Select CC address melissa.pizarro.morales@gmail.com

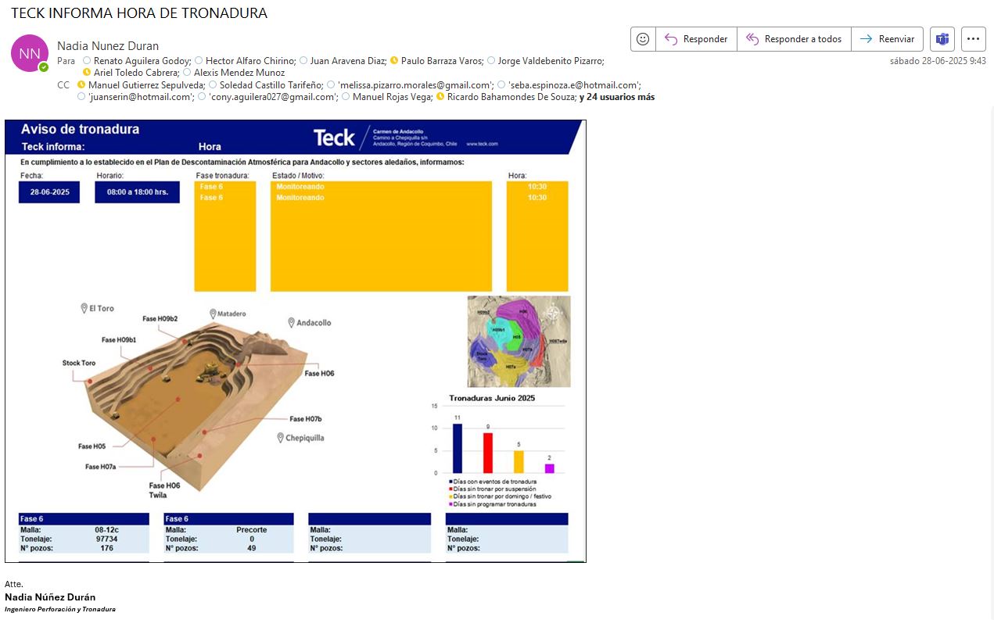(x=415, y=85)
